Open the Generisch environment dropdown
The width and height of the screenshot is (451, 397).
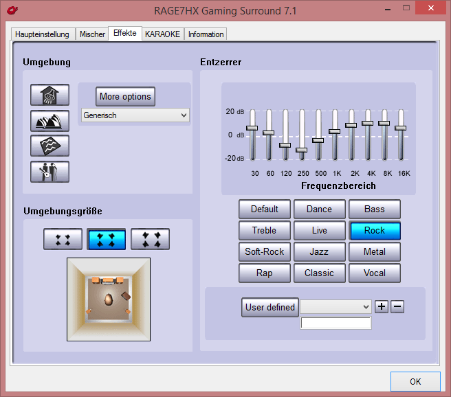(135, 115)
